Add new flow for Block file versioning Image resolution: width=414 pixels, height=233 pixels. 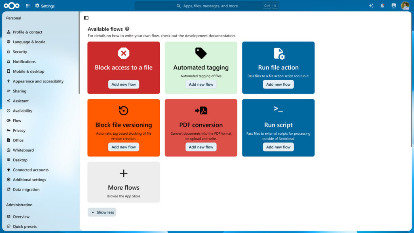124,147
